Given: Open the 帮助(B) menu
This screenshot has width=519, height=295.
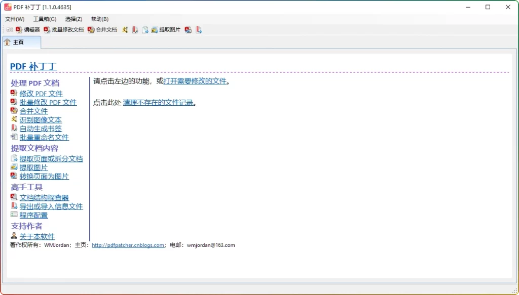Looking at the screenshot, I should (x=99, y=19).
